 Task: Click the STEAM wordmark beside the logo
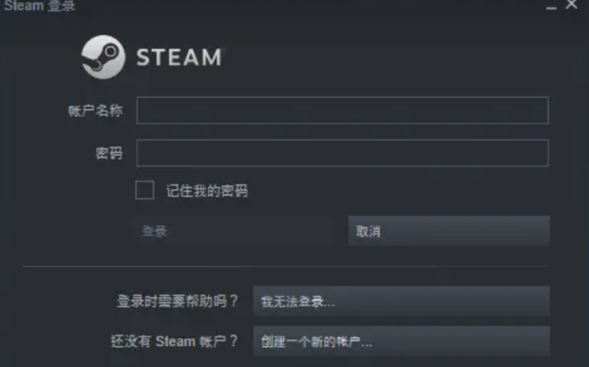[x=179, y=58]
